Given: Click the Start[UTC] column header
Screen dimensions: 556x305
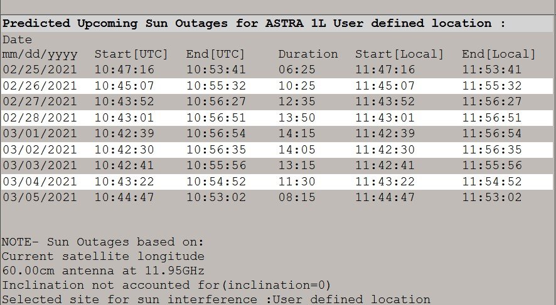Looking at the screenshot, I should (x=131, y=54).
